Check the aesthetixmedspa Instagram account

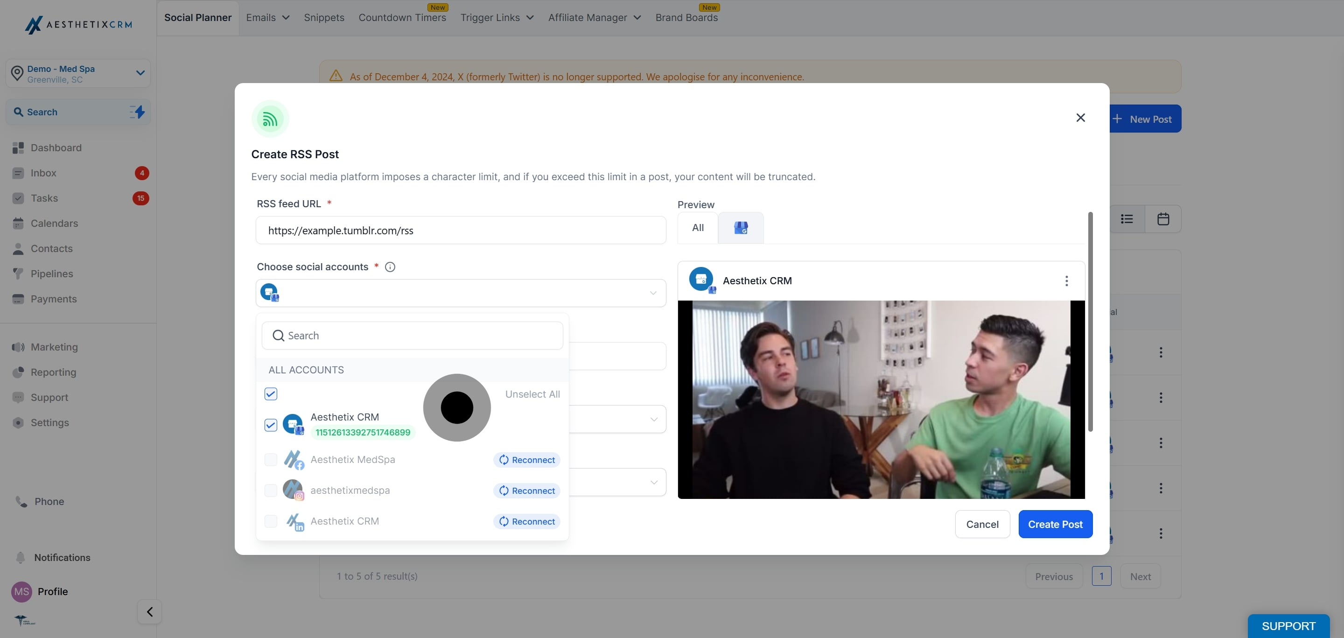pyautogui.click(x=271, y=491)
